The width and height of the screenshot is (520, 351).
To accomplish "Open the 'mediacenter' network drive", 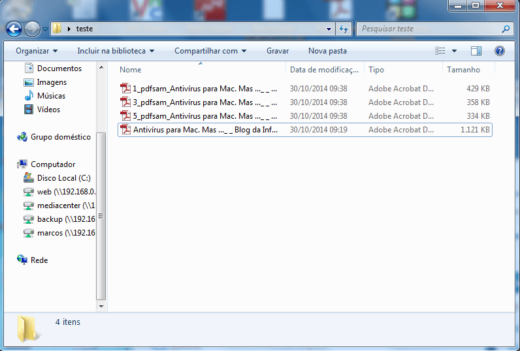I will coord(66,206).
